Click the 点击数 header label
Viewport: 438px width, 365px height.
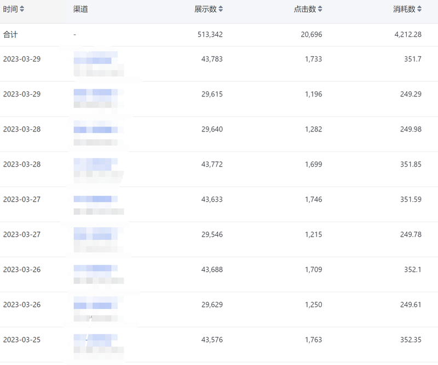tap(305, 9)
